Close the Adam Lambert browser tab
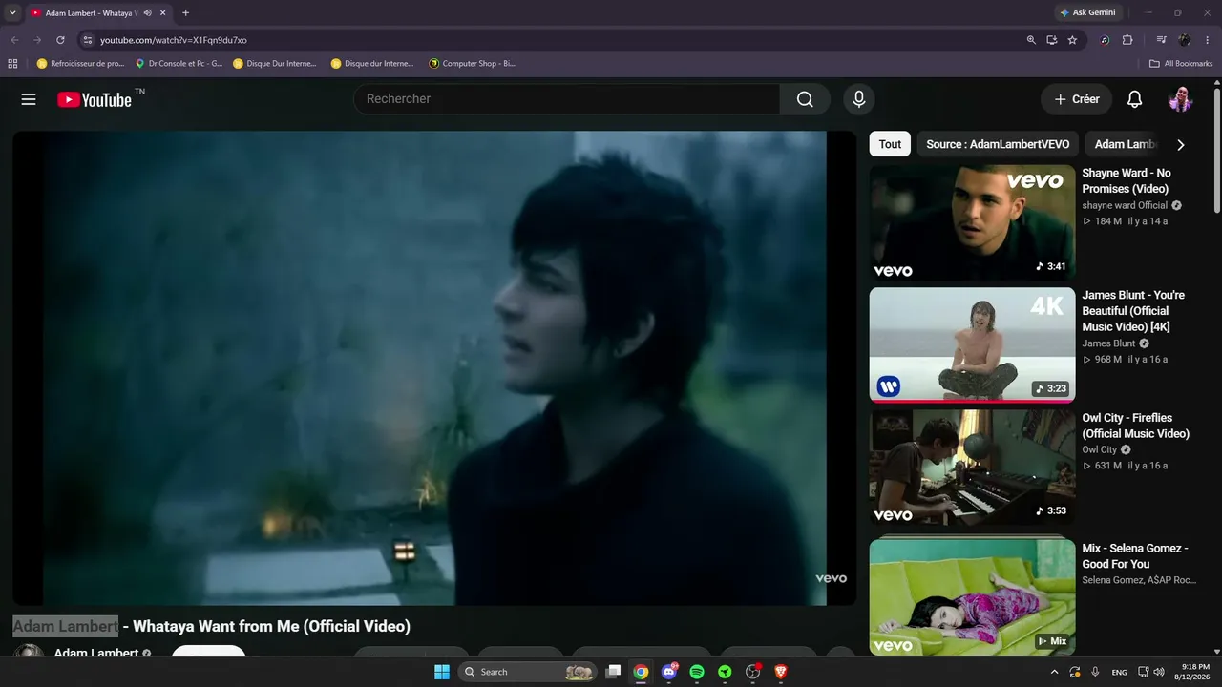1222x687 pixels. pyautogui.click(x=164, y=13)
